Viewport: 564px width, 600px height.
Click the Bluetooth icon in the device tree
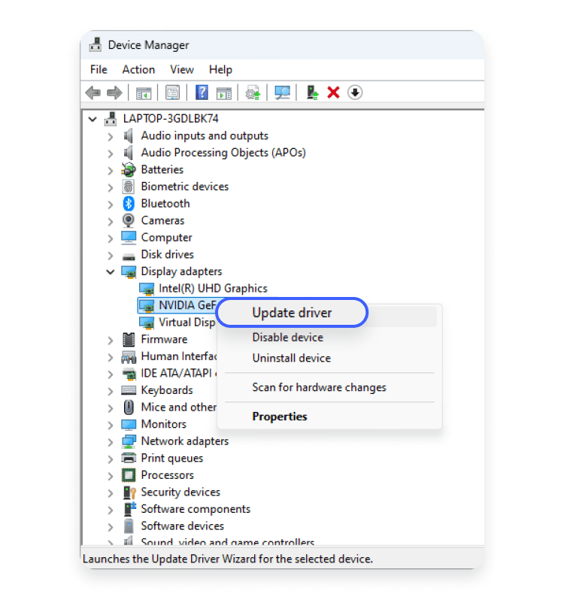pyautogui.click(x=129, y=204)
